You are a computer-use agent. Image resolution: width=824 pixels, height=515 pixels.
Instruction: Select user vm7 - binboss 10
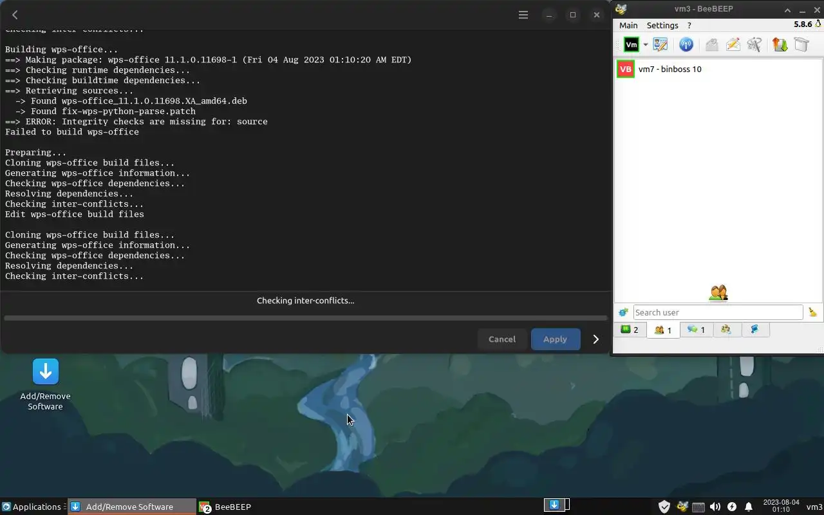click(x=718, y=69)
